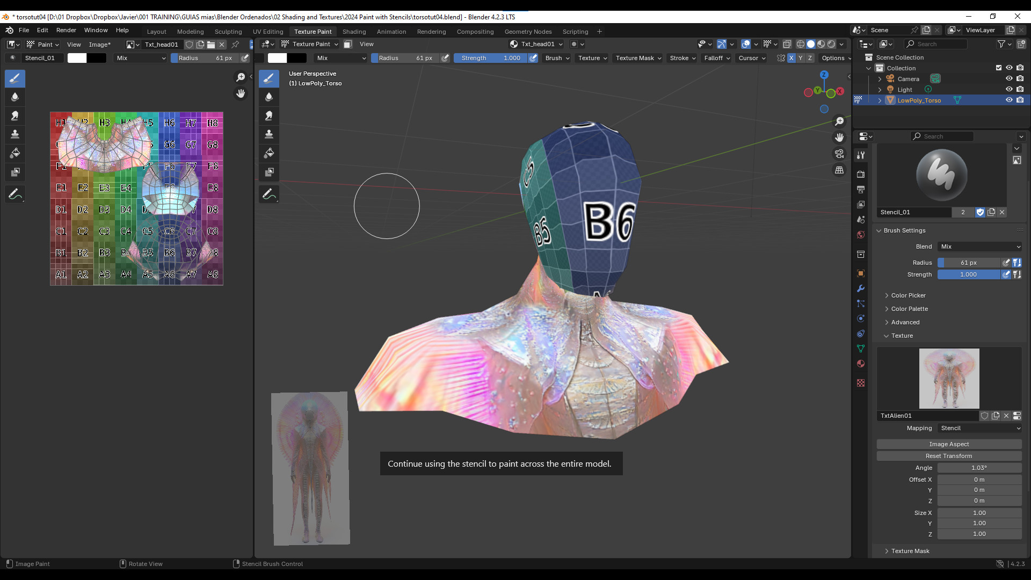Toggle fake user shield for Stencil_01 brush

(x=980, y=212)
